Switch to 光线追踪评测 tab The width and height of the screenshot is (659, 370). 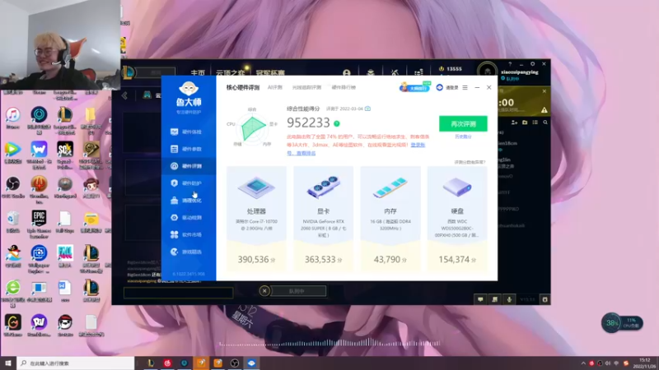point(306,88)
